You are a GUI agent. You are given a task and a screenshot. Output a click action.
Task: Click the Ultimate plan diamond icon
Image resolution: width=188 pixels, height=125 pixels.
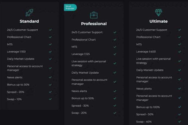pos(159,12)
